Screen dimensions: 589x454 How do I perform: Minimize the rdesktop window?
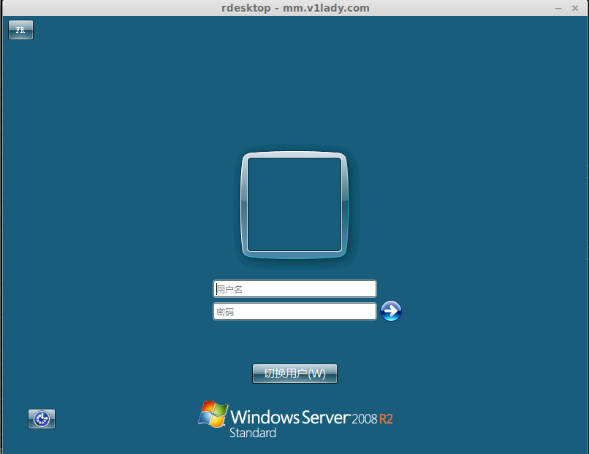coord(558,8)
